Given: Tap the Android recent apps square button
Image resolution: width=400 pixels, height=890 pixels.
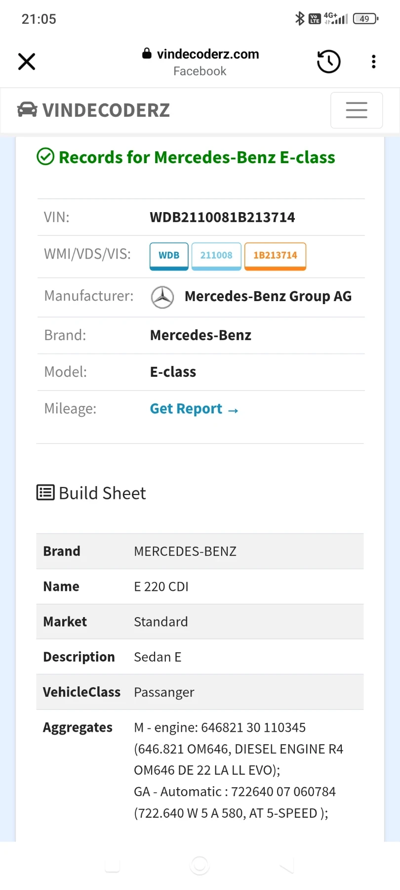Looking at the screenshot, I should 113,865.
